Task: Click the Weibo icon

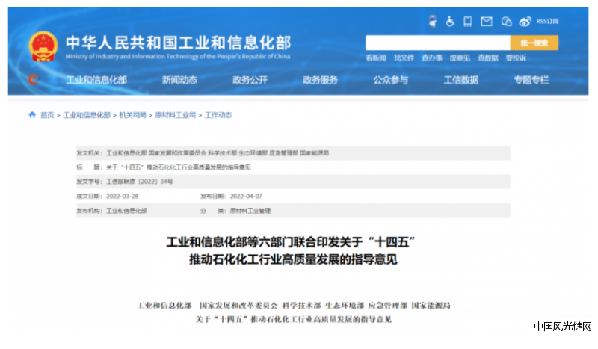Action: click(525, 22)
